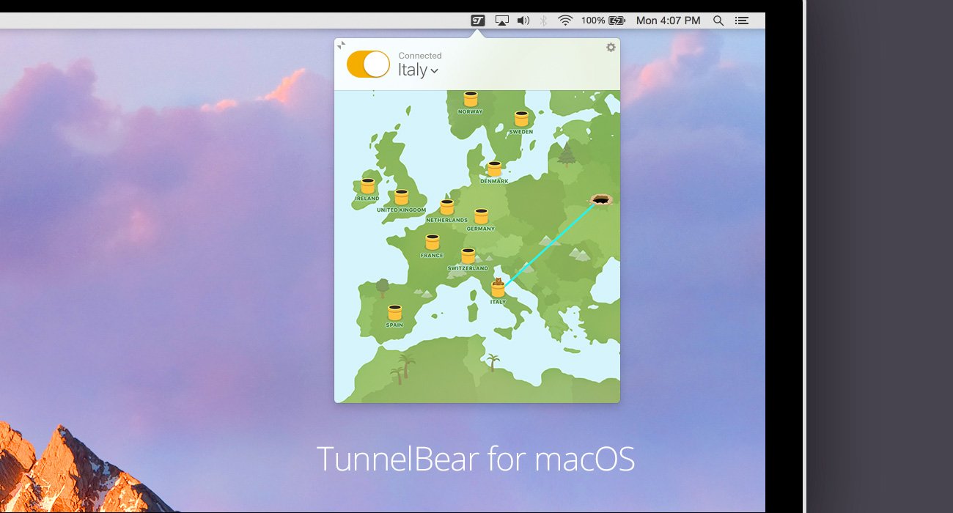Image resolution: width=953 pixels, height=513 pixels.
Task: Click the battery status icon
Action: pyautogui.click(x=617, y=21)
